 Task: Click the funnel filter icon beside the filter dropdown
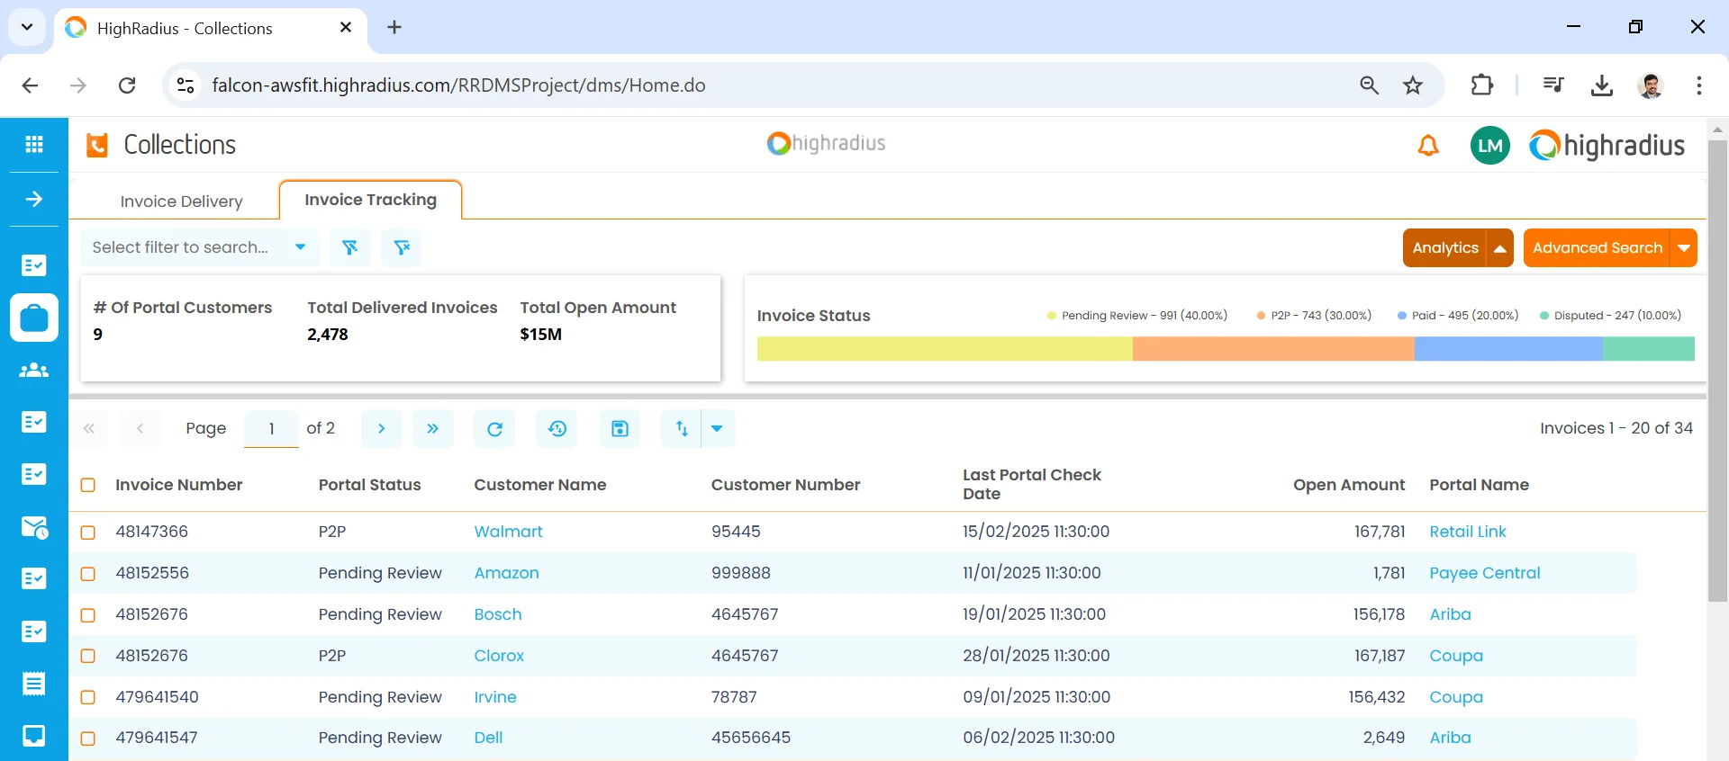pyautogui.click(x=349, y=247)
